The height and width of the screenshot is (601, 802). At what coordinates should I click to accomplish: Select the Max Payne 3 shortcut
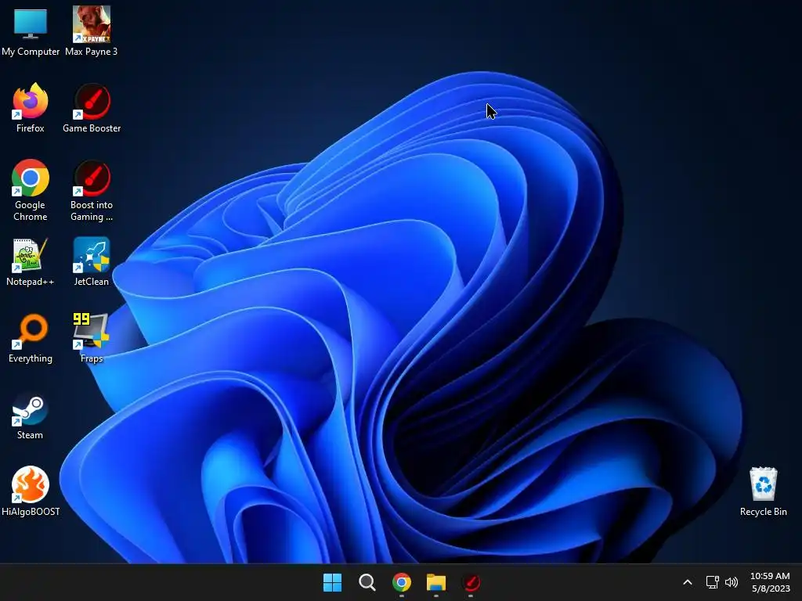tap(91, 31)
